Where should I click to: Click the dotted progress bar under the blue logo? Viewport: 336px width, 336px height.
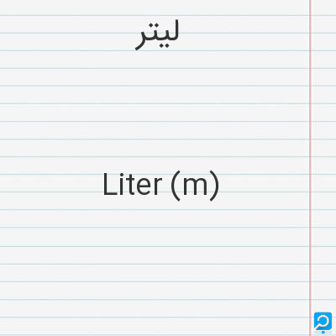[x=323, y=332]
